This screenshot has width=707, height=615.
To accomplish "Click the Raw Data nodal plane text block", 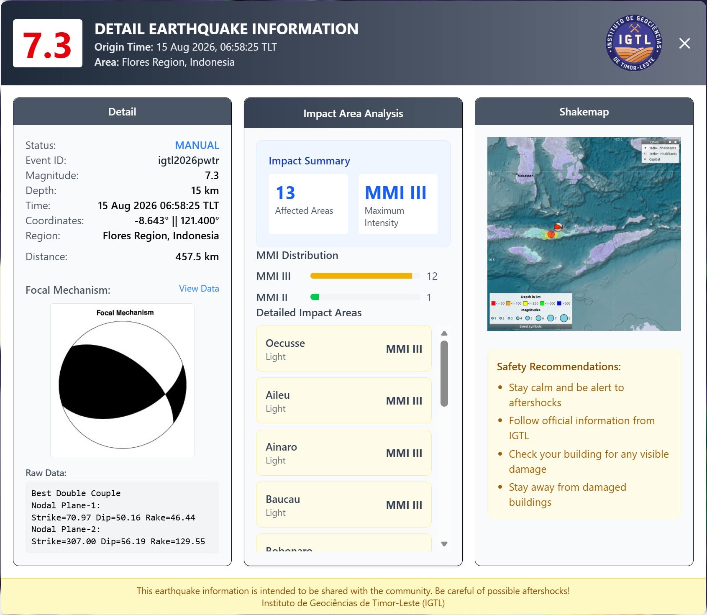I will [x=122, y=517].
